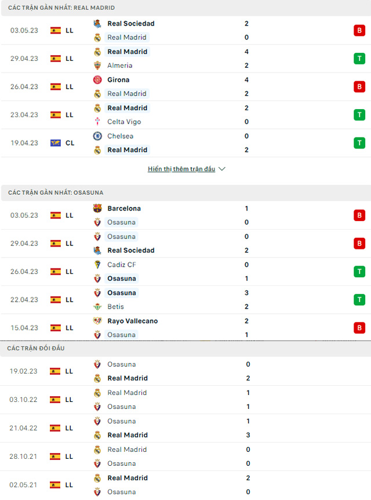Open the 19.02.23 Osasuna vs Real Madrid match
The image size is (371, 500).
pos(185,371)
